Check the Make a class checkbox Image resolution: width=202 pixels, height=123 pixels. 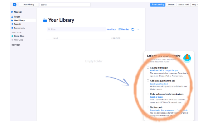[148, 94]
